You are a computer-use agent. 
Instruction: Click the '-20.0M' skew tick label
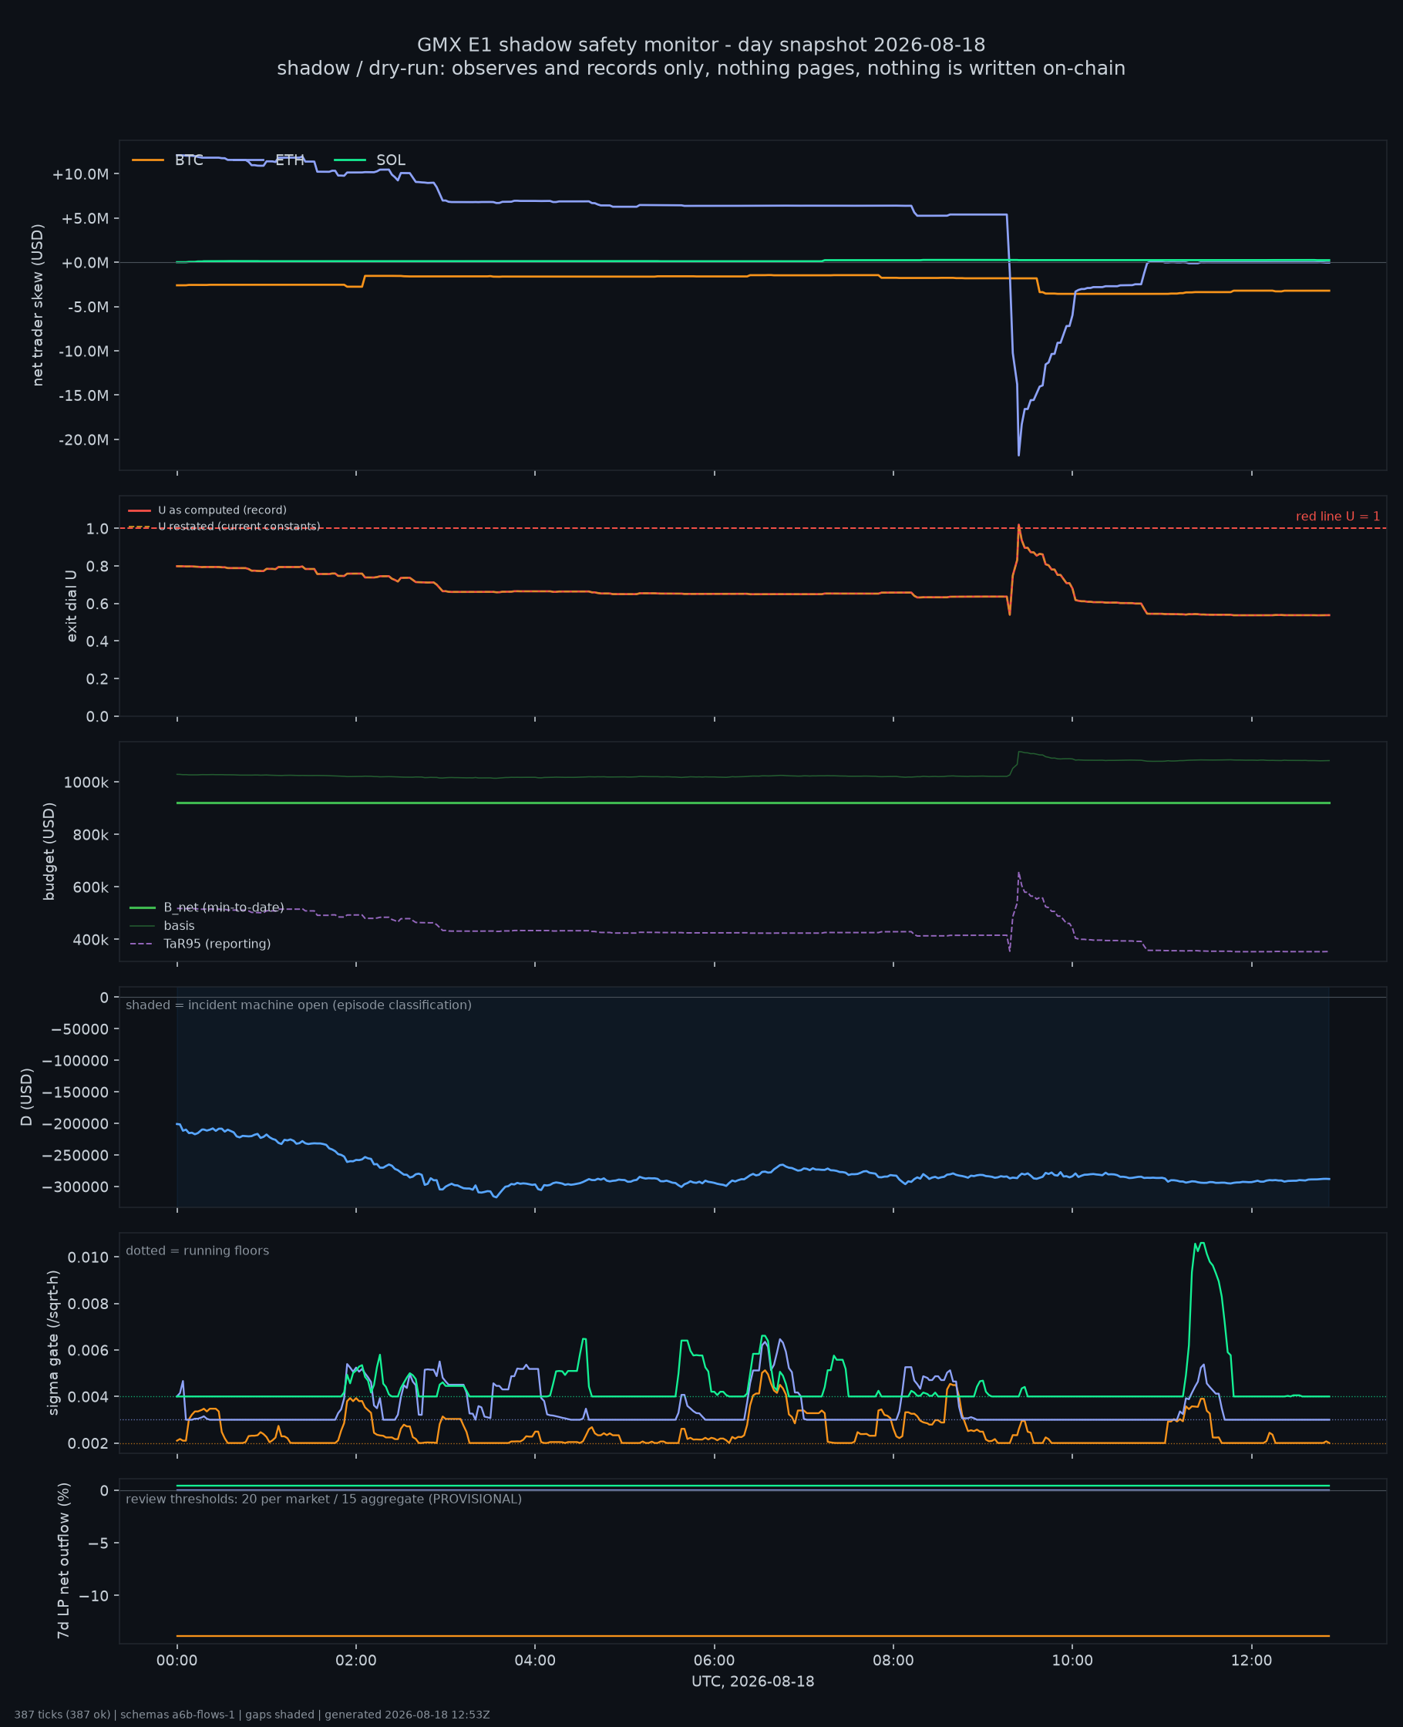click(x=84, y=439)
